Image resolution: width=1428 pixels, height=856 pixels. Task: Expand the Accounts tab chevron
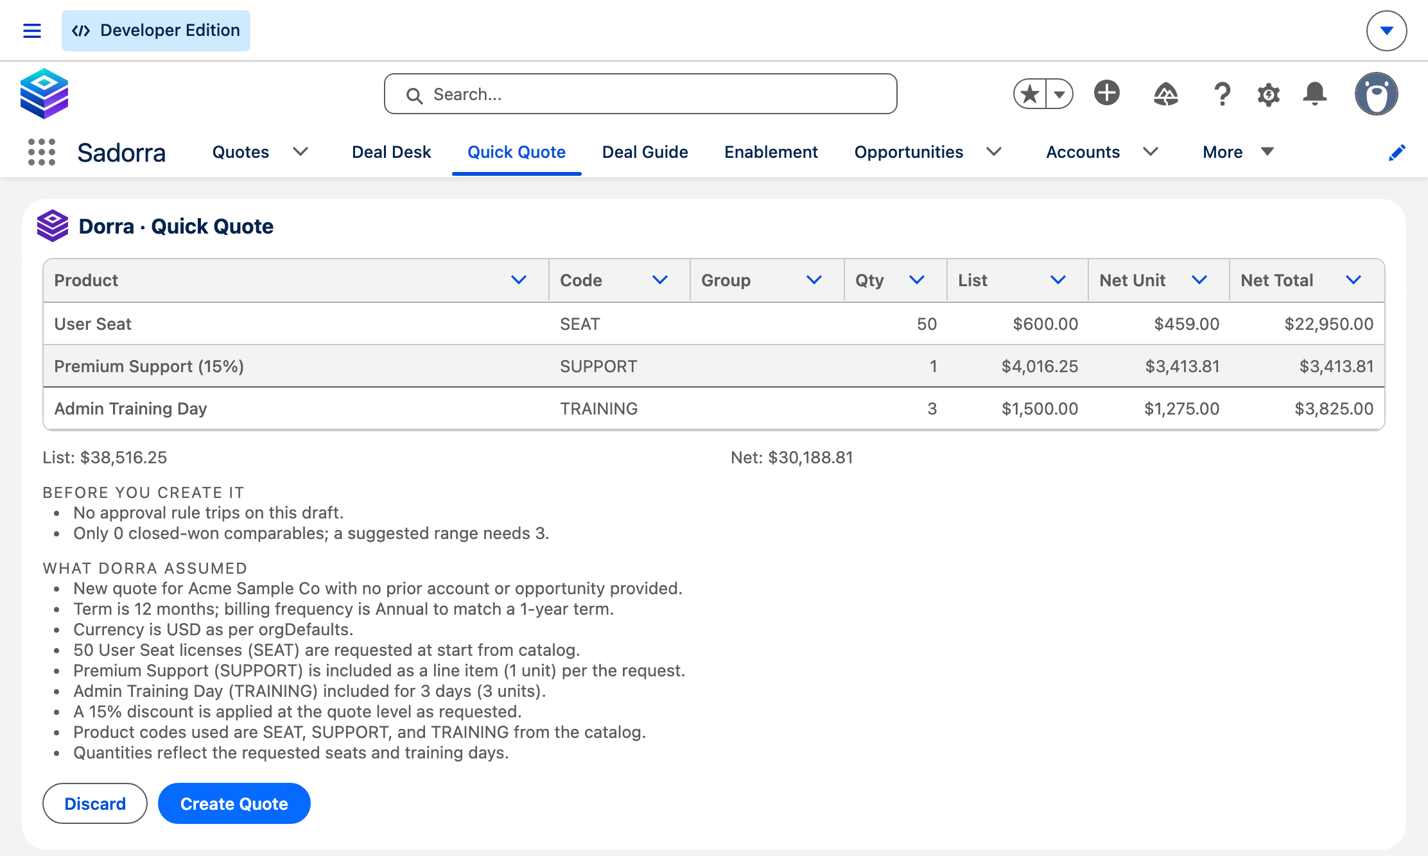pos(1151,151)
